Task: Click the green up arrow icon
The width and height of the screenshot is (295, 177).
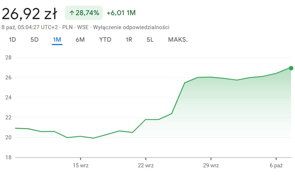Action: coord(72,13)
